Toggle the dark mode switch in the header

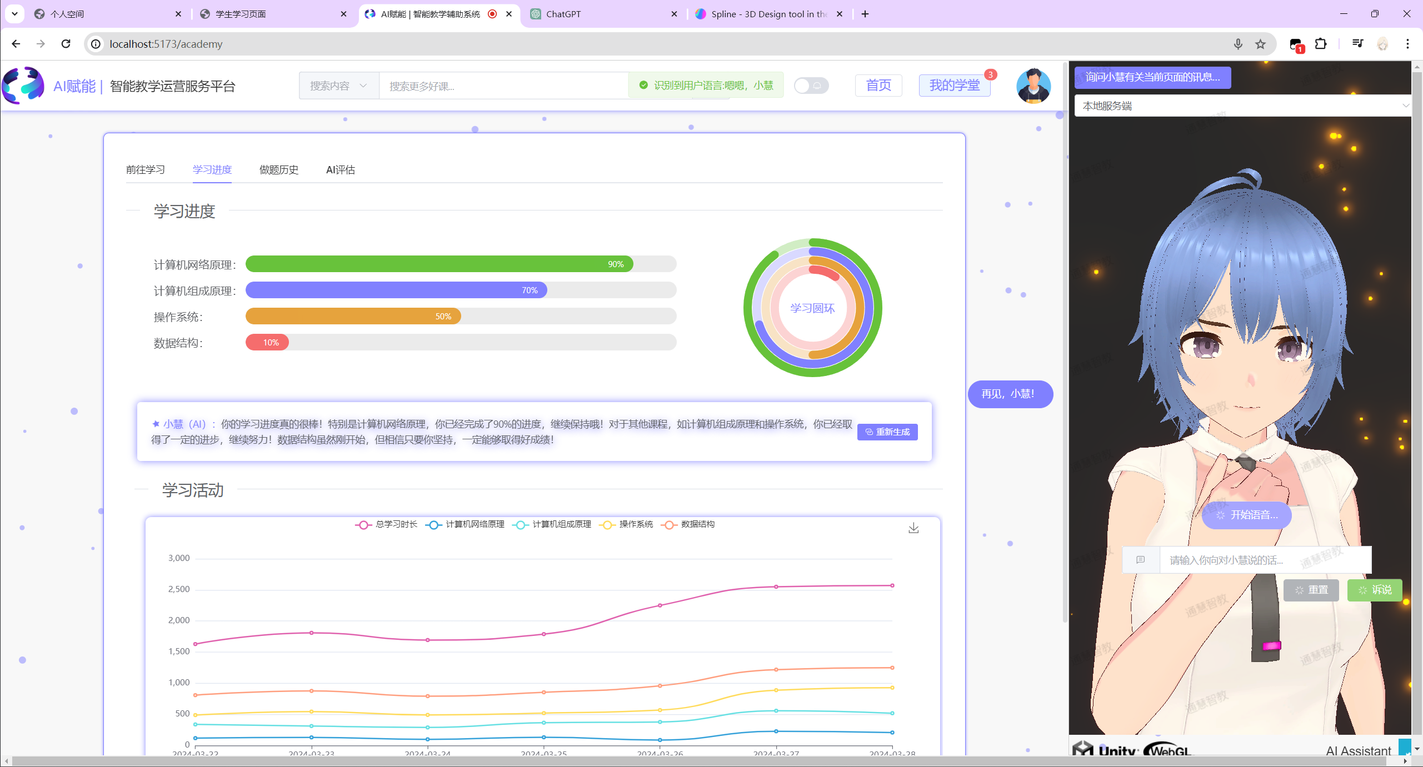(x=811, y=86)
